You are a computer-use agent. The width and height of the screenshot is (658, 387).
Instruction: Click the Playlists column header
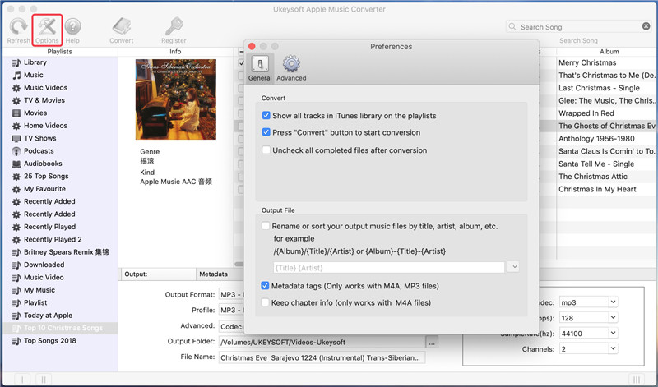coord(59,52)
